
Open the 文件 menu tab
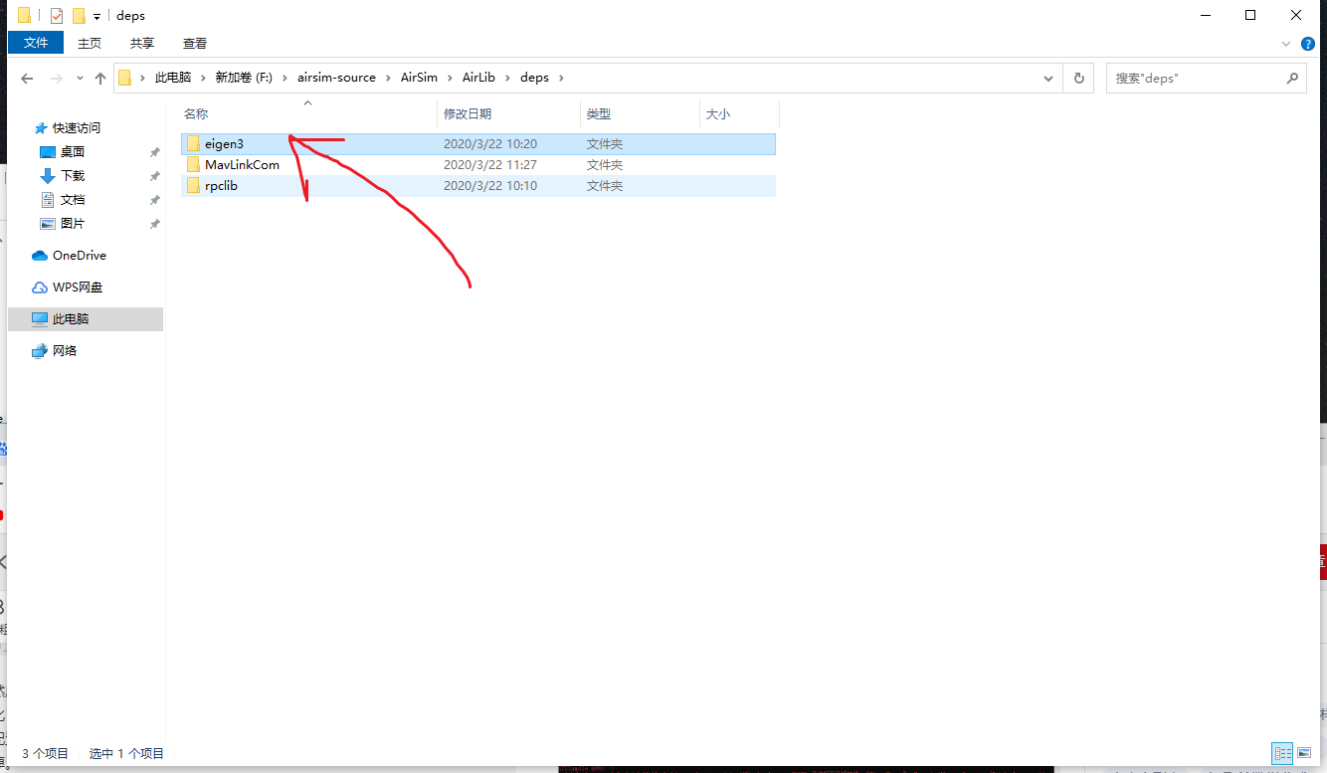(36, 43)
